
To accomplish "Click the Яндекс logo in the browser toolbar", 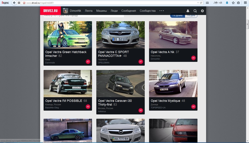I will click(x=5, y=3).
